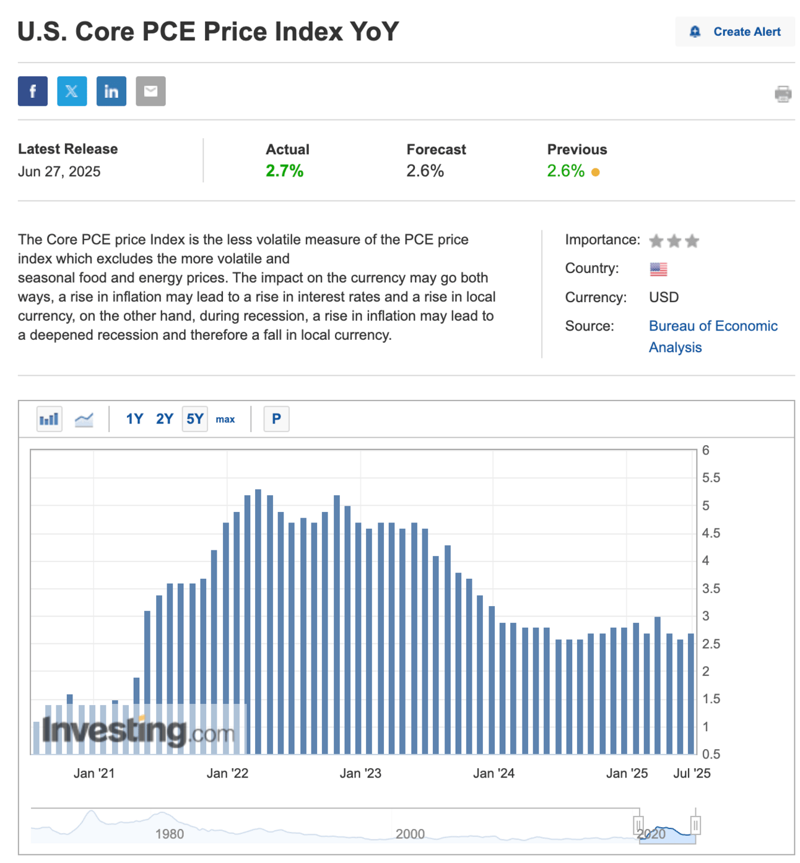Toggle the P chart option
800x863 pixels.
click(276, 419)
